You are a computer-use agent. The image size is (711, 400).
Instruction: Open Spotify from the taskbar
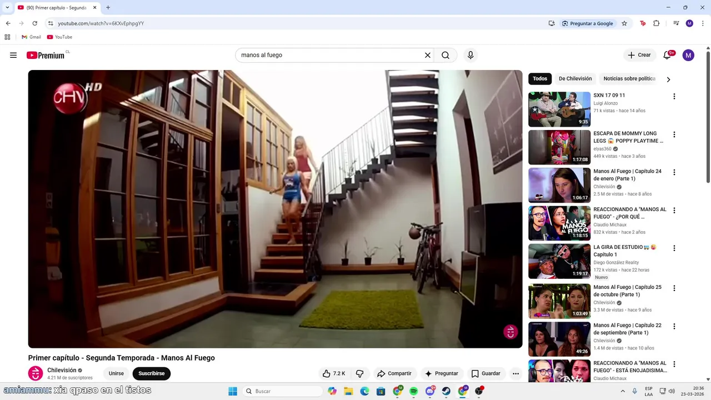(414, 391)
